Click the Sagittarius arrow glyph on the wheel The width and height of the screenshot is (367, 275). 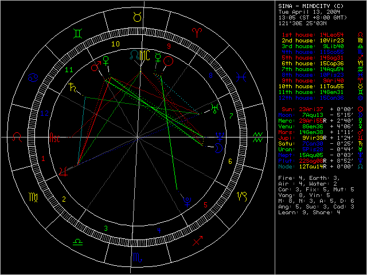(x=198, y=241)
